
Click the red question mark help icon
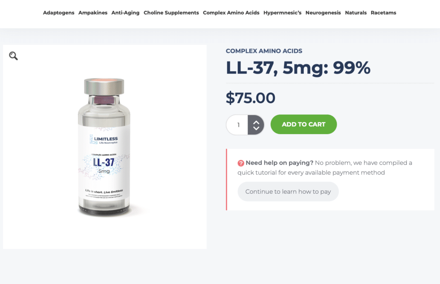[241, 163]
